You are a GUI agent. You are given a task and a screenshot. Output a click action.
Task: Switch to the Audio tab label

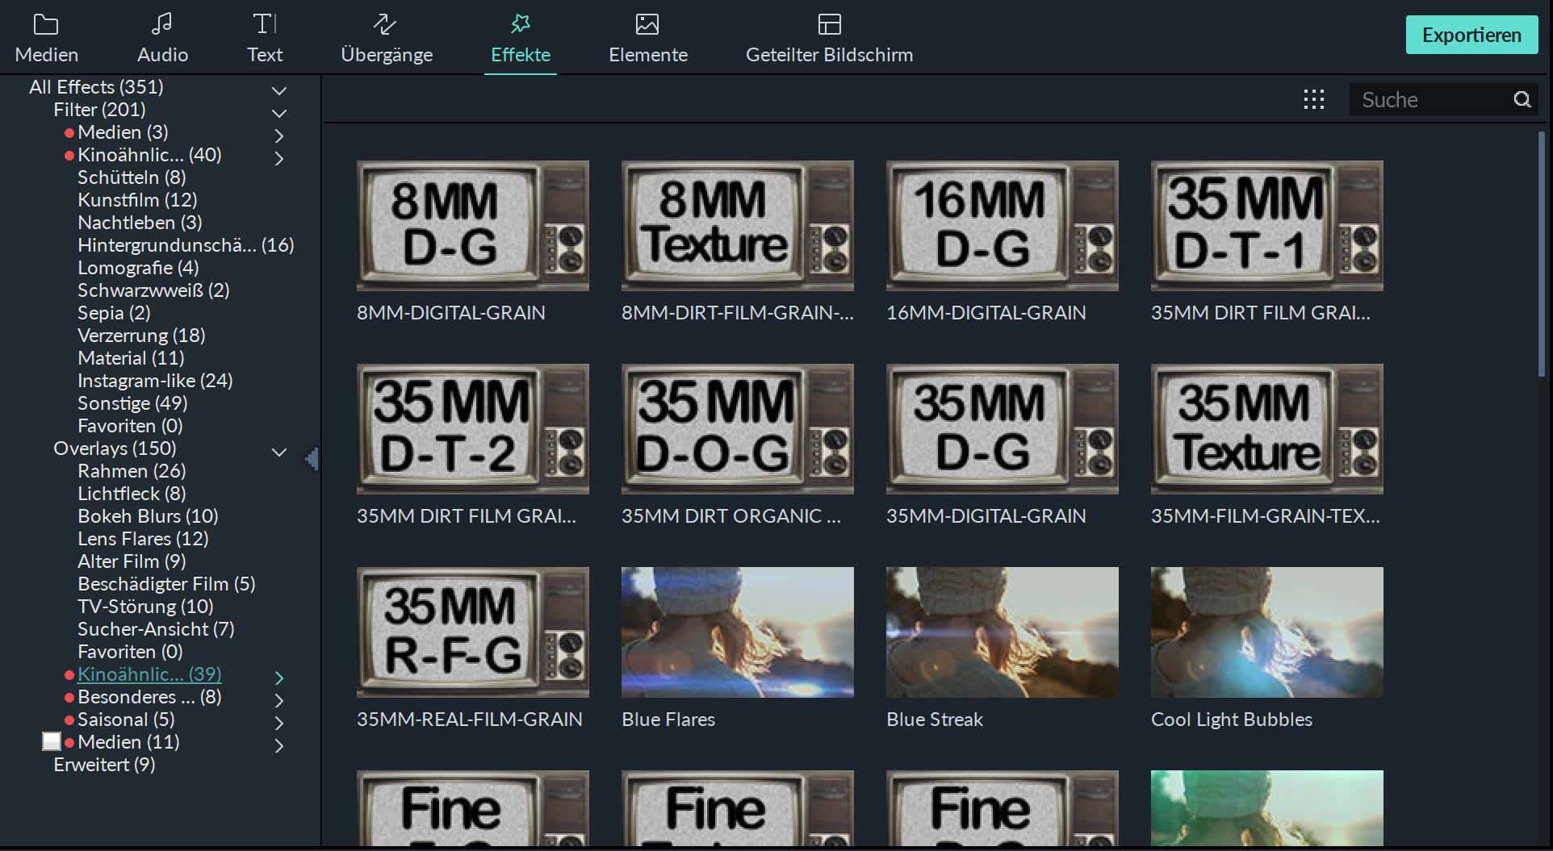click(162, 55)
